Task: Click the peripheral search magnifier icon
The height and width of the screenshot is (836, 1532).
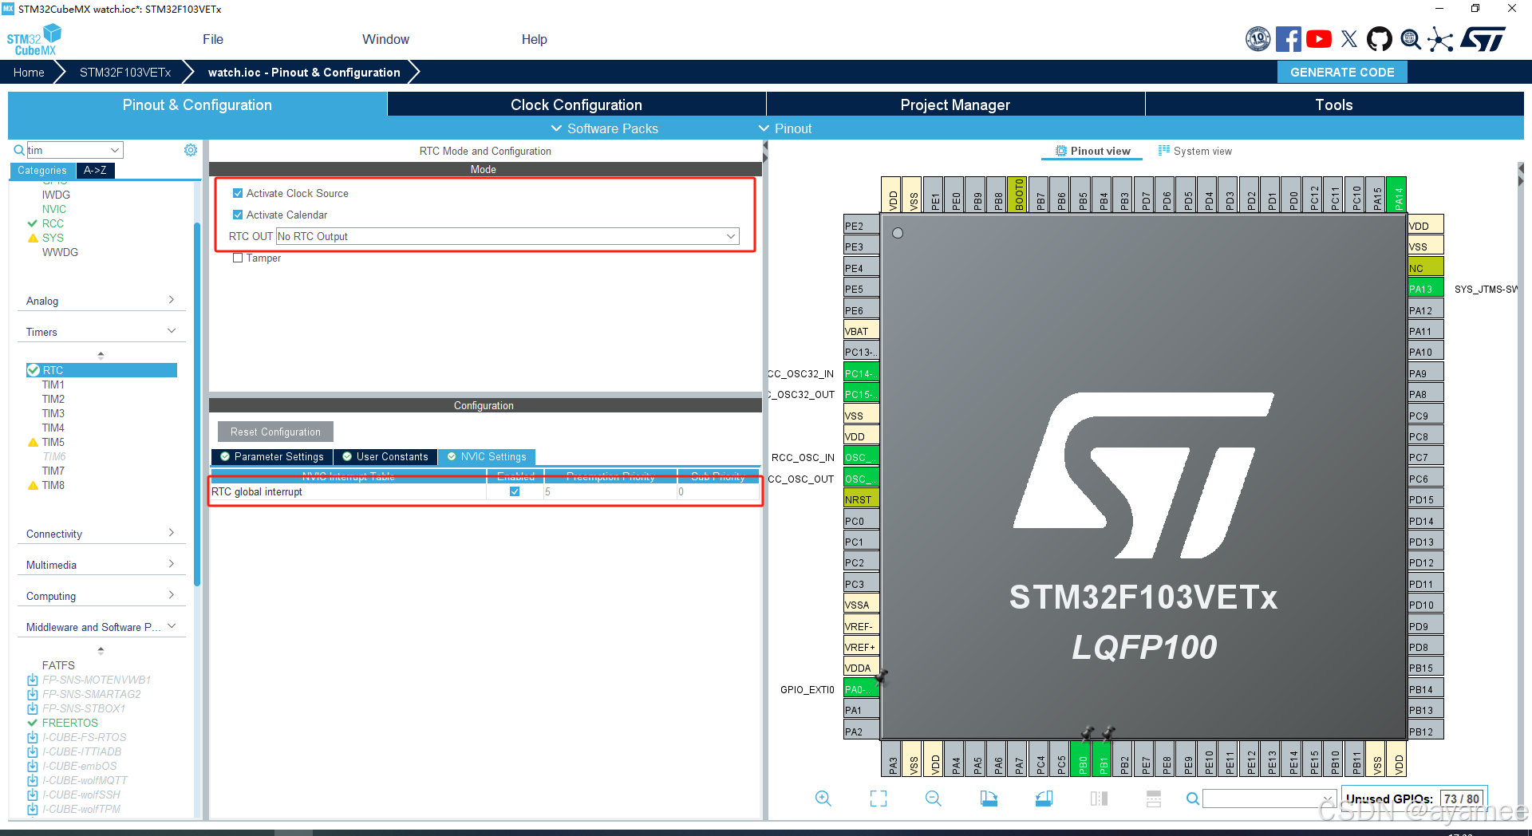Action: [x=19, y=150]
